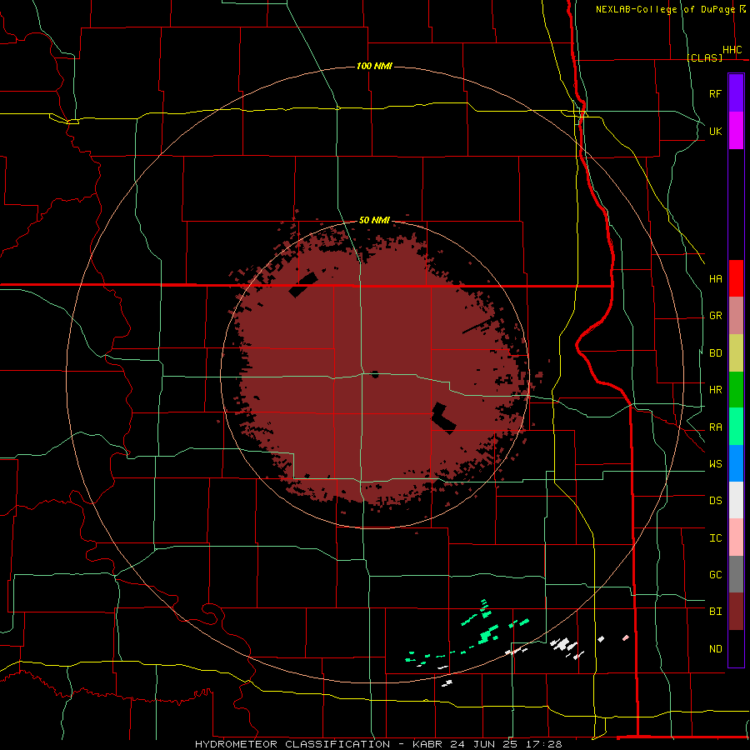Click the "UK" legend label
This screenshot has height=750, width=750.
click(715, 131)
